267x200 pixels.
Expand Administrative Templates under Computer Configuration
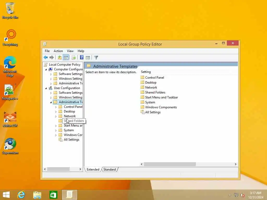pos(51,84)
